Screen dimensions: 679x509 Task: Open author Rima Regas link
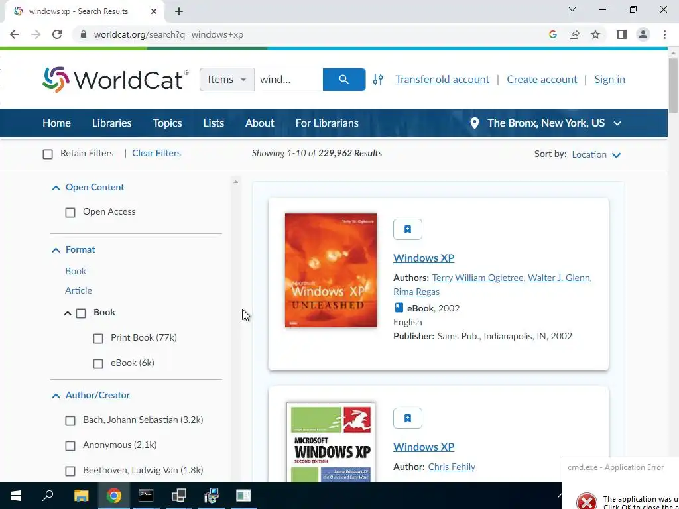pyautogui.click(x=416, y=292)
